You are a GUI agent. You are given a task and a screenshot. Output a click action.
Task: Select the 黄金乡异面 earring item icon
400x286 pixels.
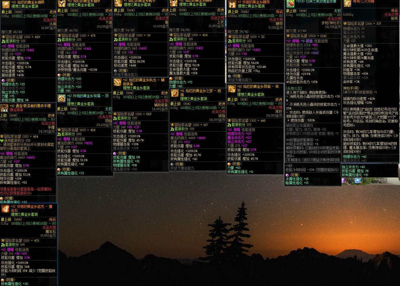pos(232,89)
